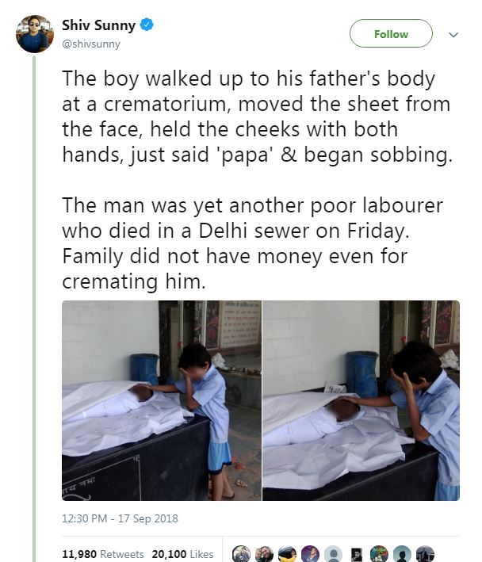
Task: Open the tweet timestamp 17 Sep 2018
Action: click(x=120, y=519)
